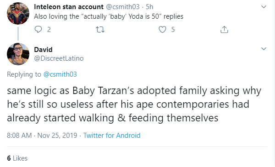This screenshot has width=275, height=167.
Task: Expand options chevron on David's tweet
Action: point(264,49)
